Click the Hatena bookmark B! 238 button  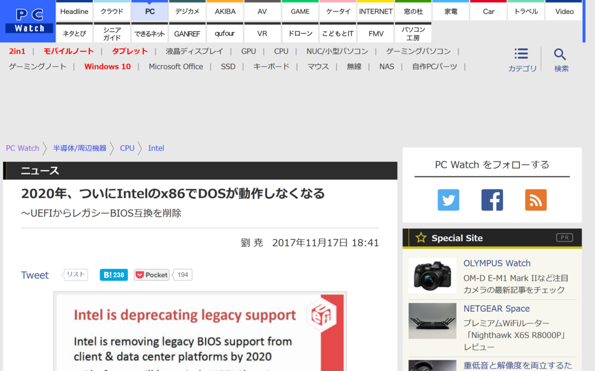114,275
